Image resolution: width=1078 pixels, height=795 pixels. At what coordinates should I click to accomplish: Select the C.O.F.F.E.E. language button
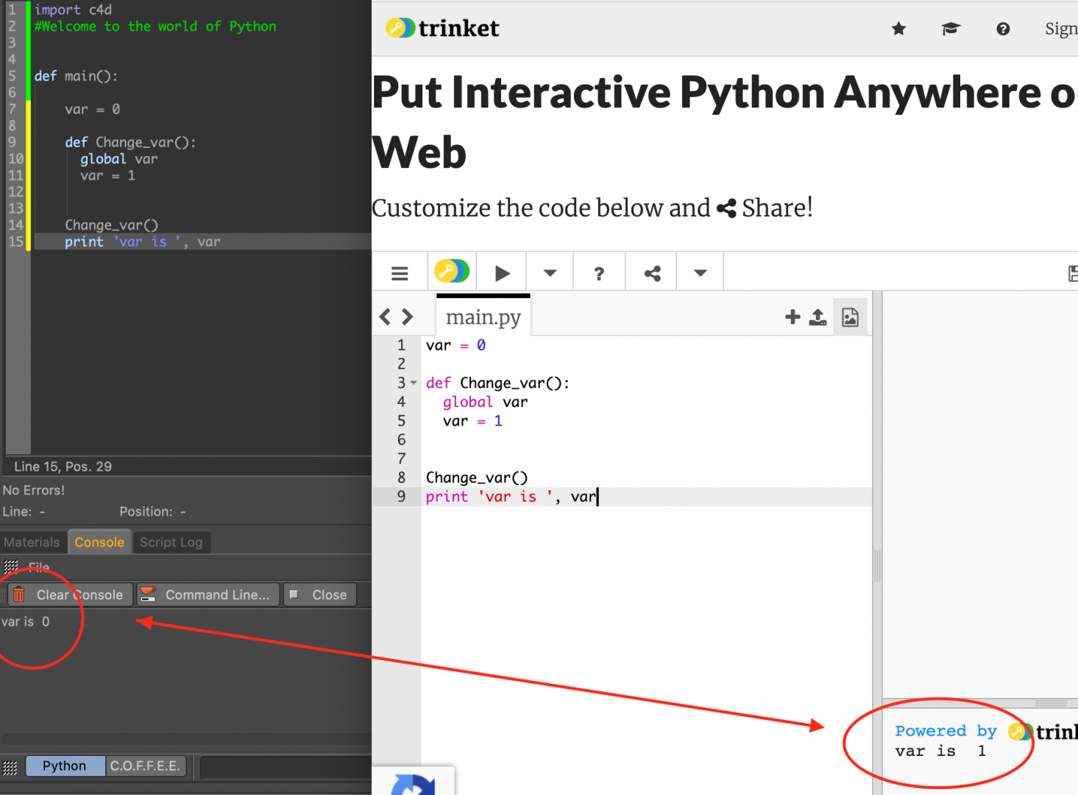[145, 766]
